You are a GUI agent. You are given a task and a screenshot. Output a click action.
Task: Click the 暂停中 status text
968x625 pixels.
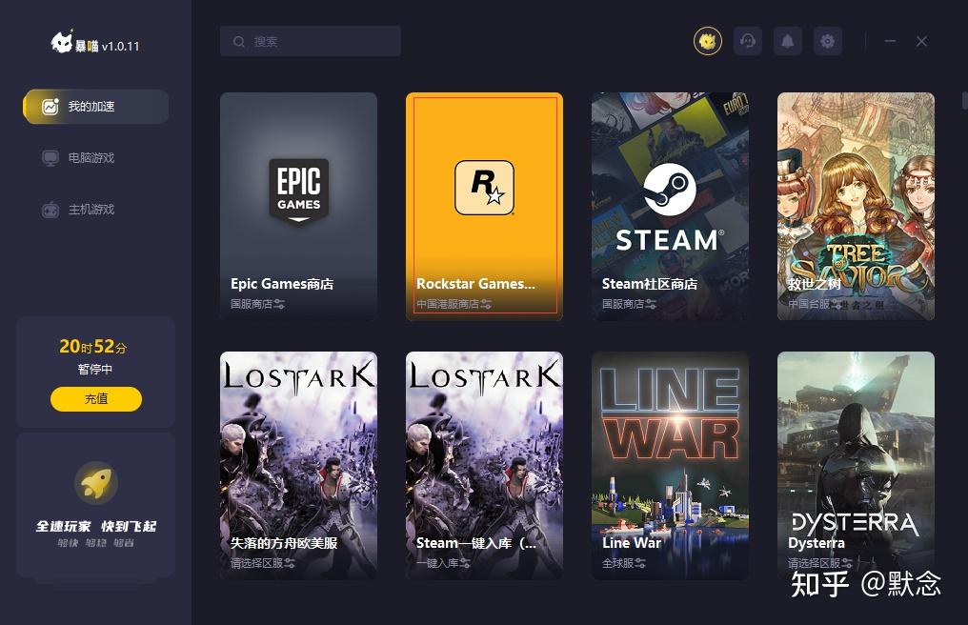coord(95,370)
